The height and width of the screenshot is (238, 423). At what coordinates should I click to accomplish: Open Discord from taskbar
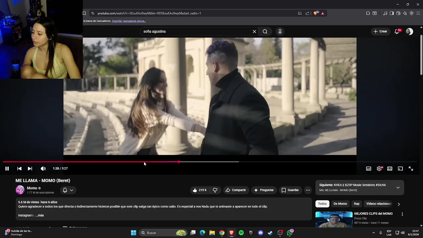point(260,233)
